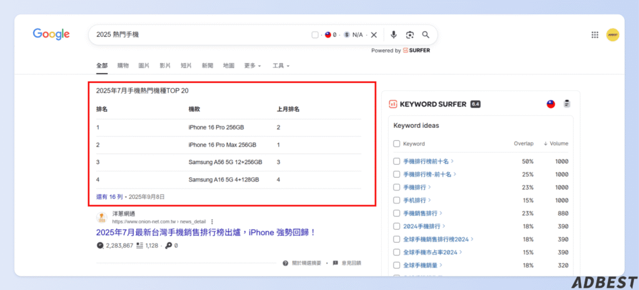639x290 pixels.
Task: Open the Keyword Surfer clipboard icon
Action: pos(567,104)
